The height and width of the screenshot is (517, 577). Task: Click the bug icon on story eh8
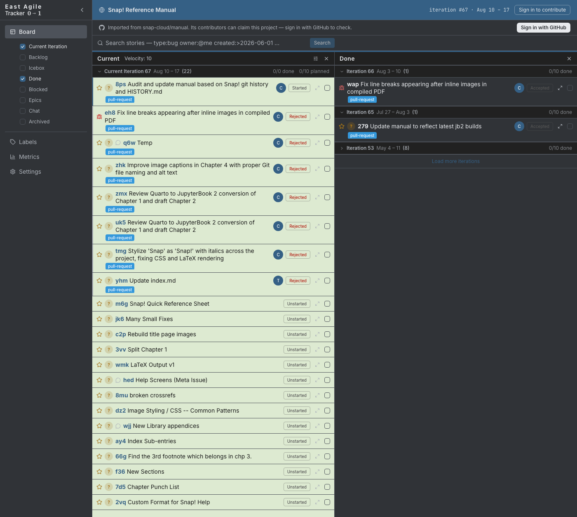[99, 117]
